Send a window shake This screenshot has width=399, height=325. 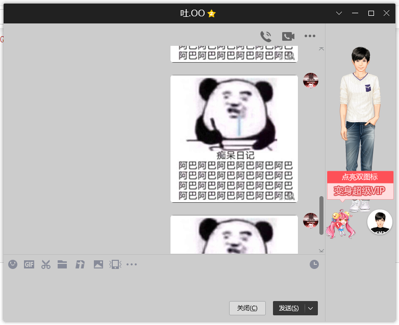point(115,264)
